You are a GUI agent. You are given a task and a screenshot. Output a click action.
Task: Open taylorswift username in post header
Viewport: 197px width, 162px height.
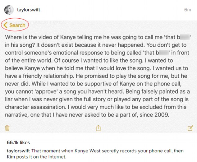pyautogui.click(x=29, y=10)
